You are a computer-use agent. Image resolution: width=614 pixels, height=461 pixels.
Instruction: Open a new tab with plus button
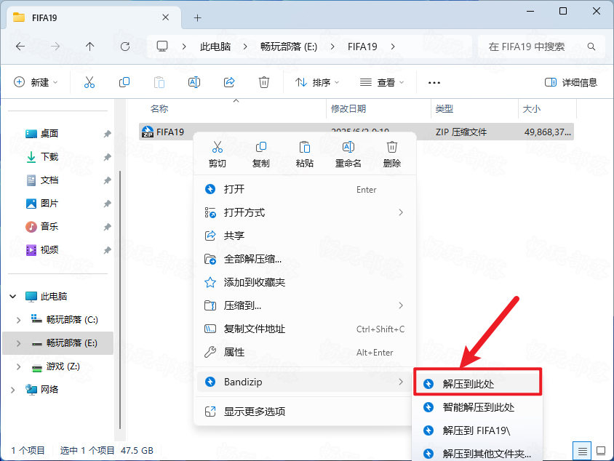[198, 17]
